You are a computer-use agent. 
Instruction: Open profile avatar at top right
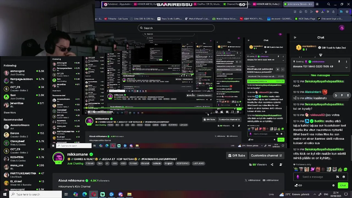coord(342,28)
